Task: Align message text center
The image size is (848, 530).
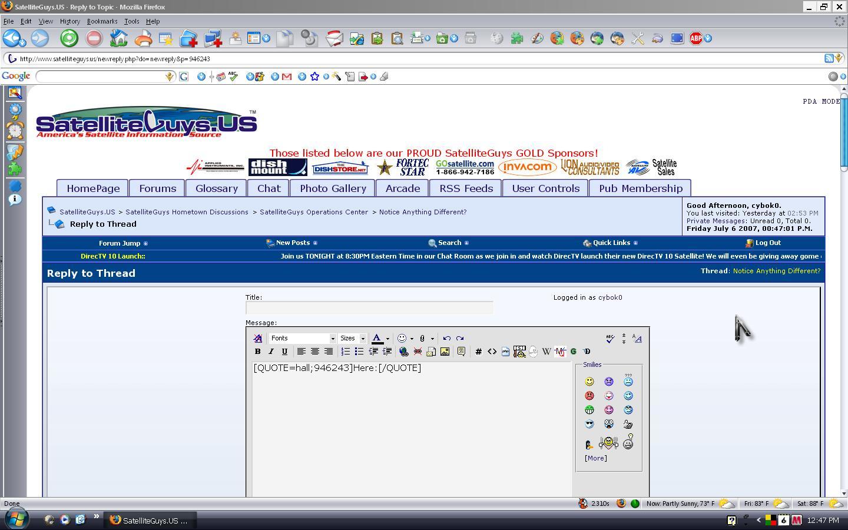Action: pyautogui.click(x=314, y=352)
